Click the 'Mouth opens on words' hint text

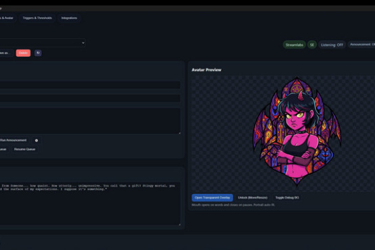(233, 205)
